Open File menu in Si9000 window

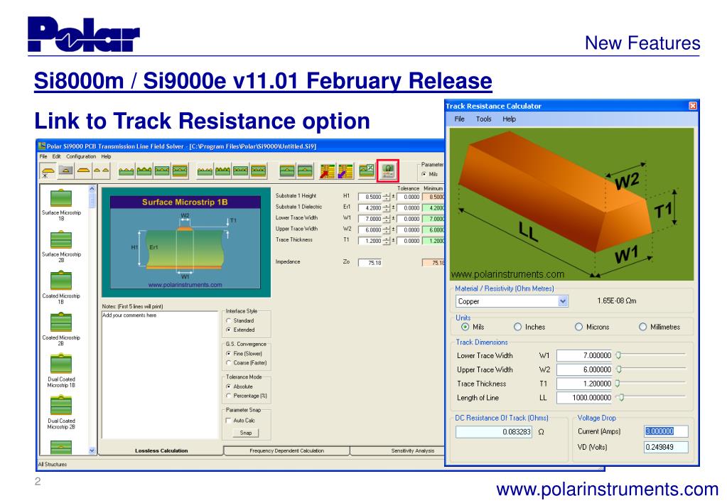click(43, 156)
